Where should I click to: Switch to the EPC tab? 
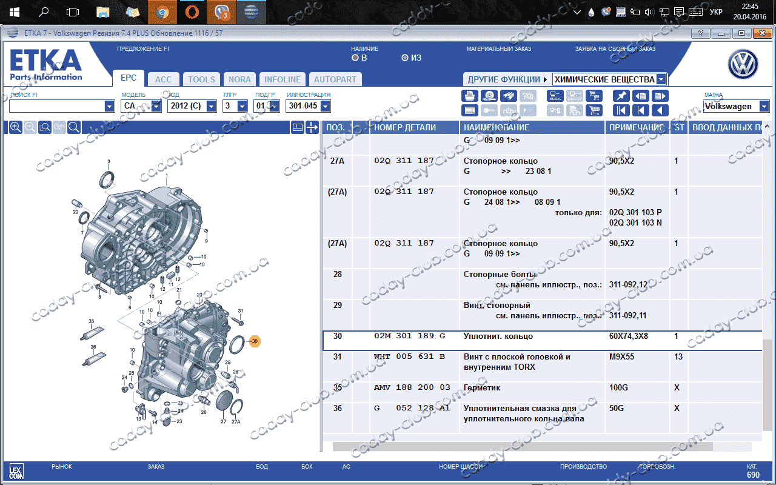[129, 78]
